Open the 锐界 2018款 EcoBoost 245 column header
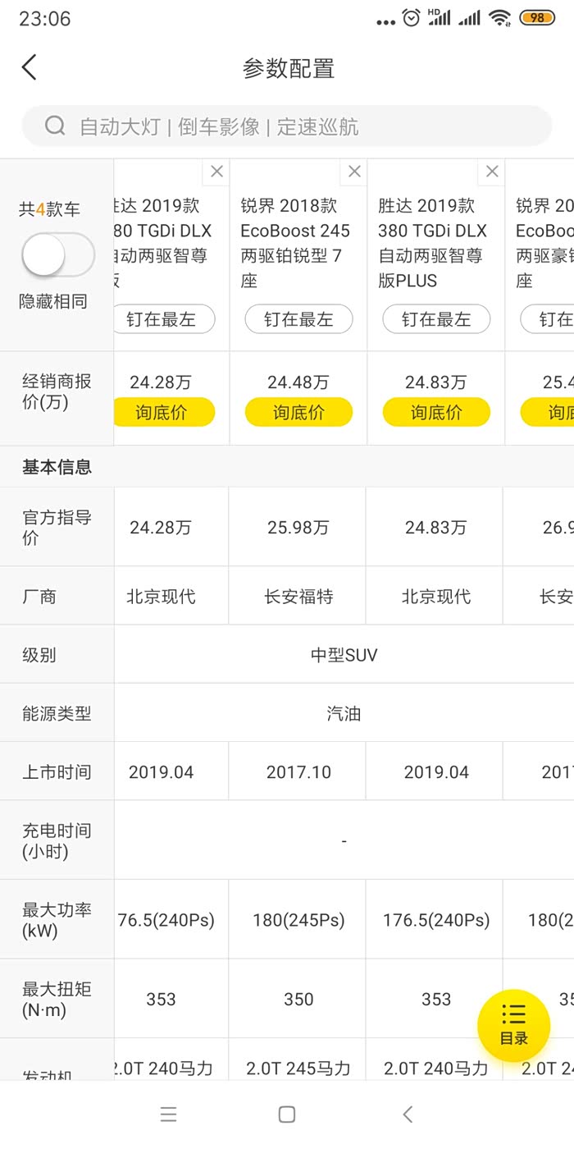The image size is (574, 1149). (x=296, y=243)
